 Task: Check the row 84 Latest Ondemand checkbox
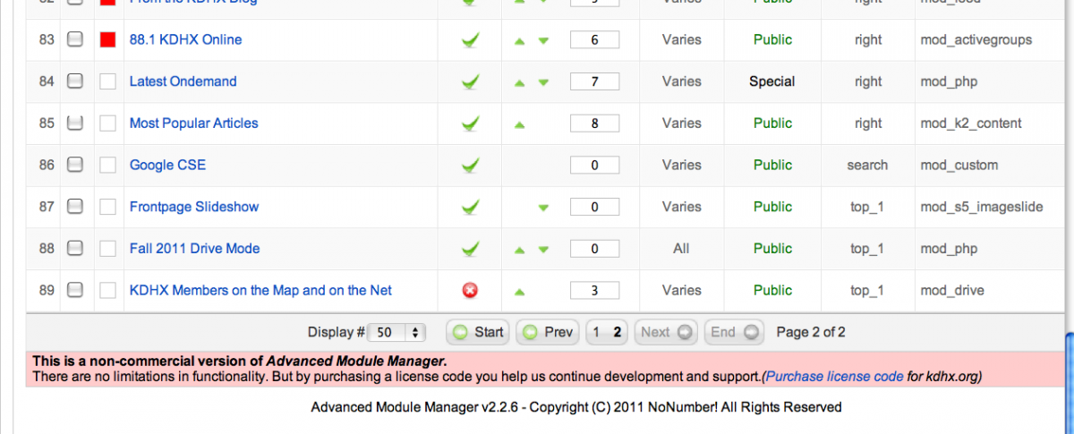click(75, 81)
